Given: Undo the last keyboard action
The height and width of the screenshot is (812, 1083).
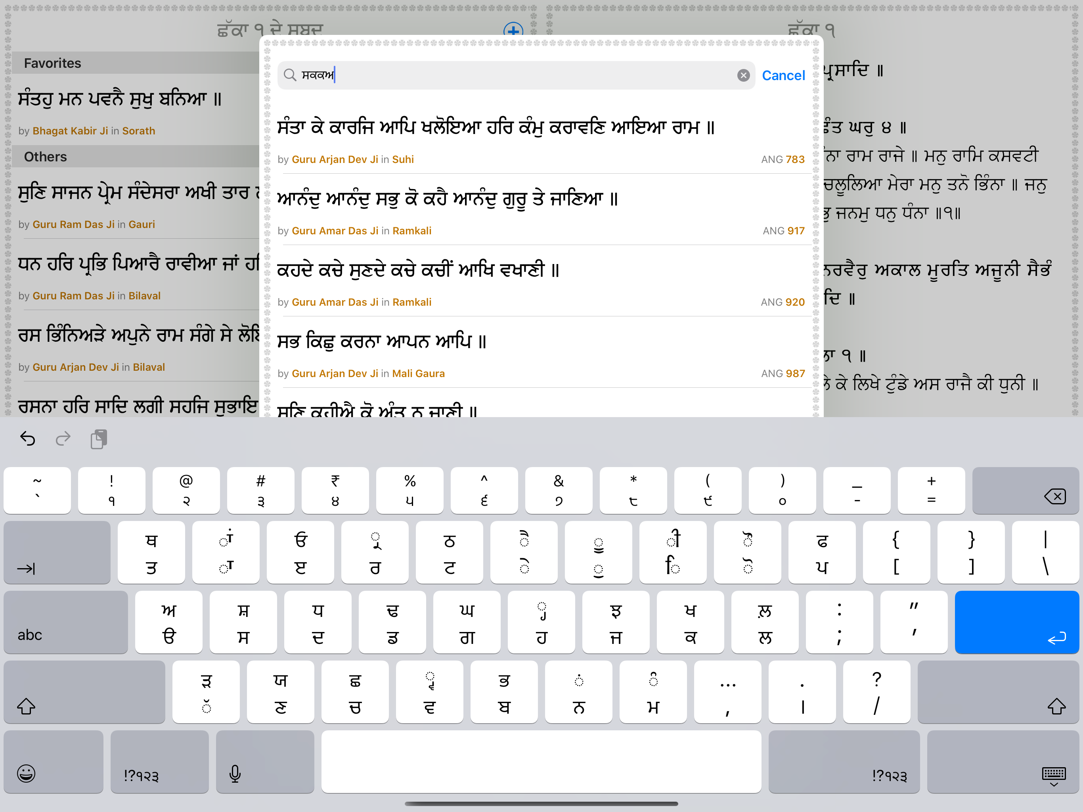Looking at the screenshot, I should [27, 439].
